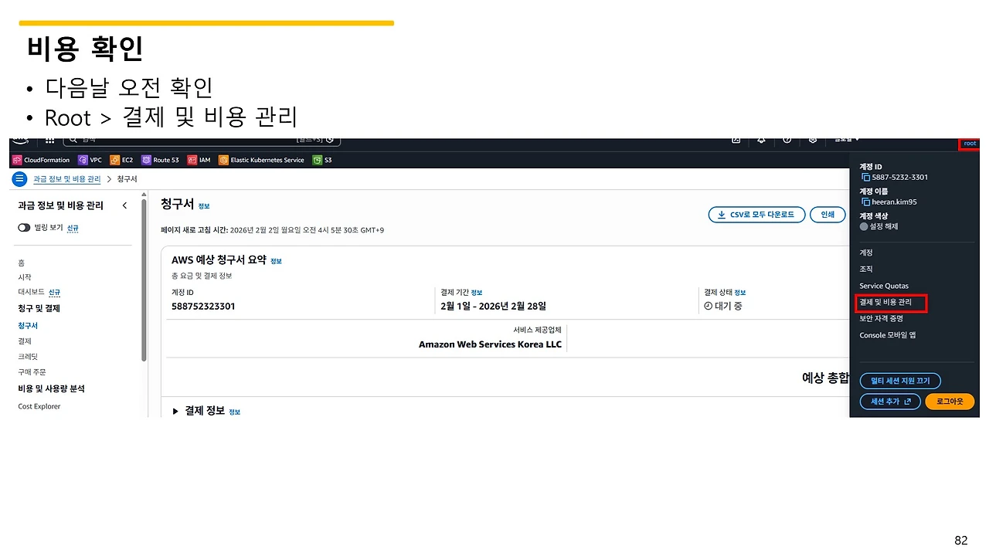Image resolution: width=989 pixels, height=556 pixels.
Task: Open the root account dropdown
Action: tap(970, 143)
